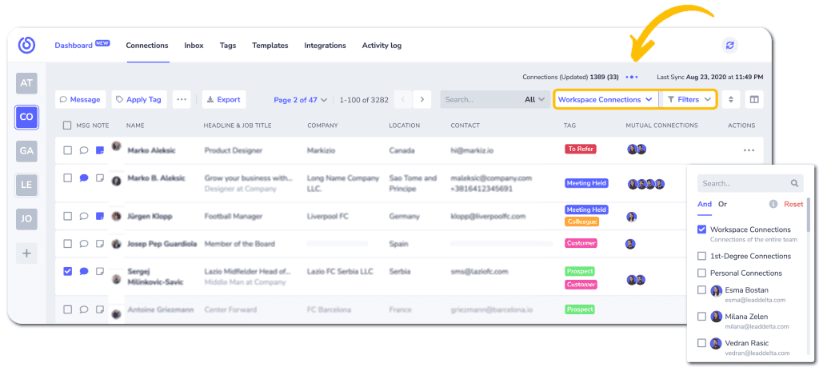The height and width of the screenshot is (367, 819).
Task: Open message chat icon for Marko B. Aleksic
Action: 83,178
